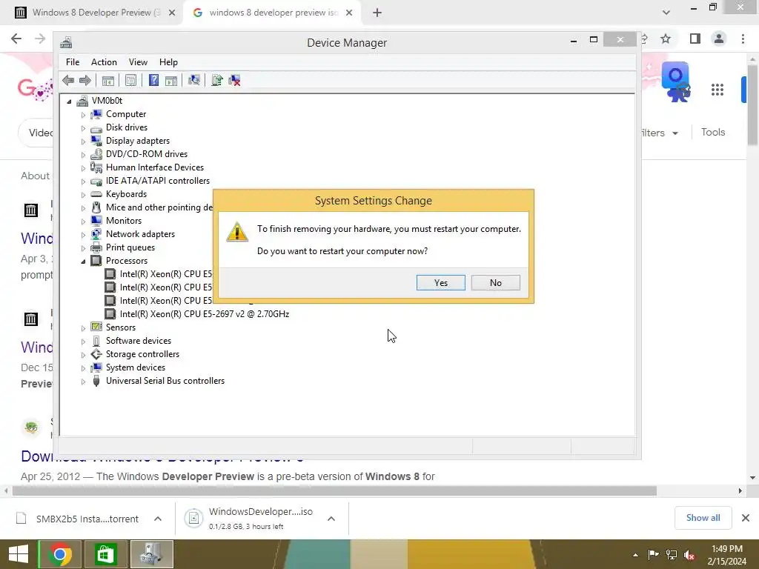Open Chrome side panel icon
The image size is (759, 569).
(x=695, y=39)
